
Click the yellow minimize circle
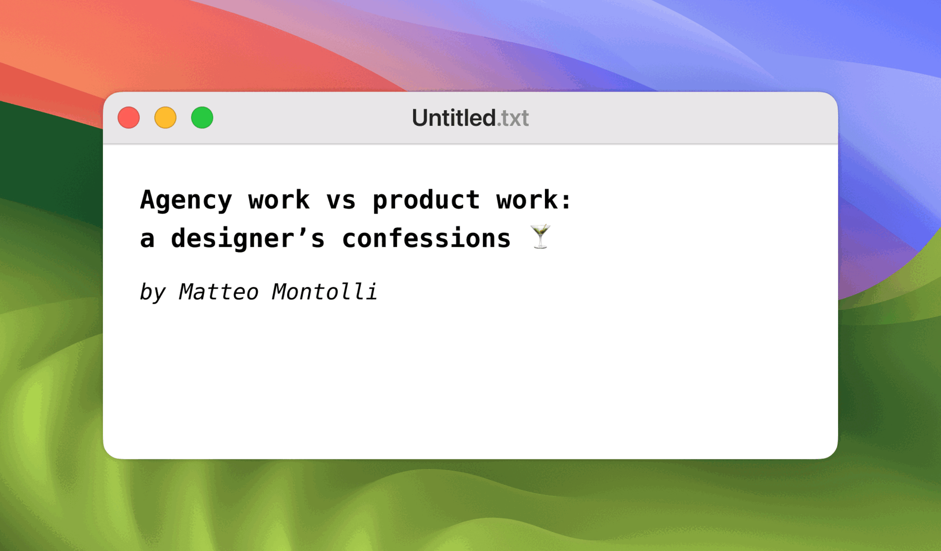[x=165, y=118]
